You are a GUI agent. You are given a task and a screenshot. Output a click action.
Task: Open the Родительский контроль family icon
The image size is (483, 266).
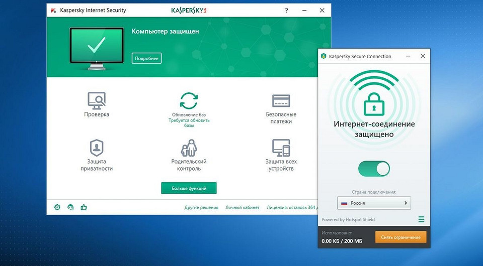[189, 148]
